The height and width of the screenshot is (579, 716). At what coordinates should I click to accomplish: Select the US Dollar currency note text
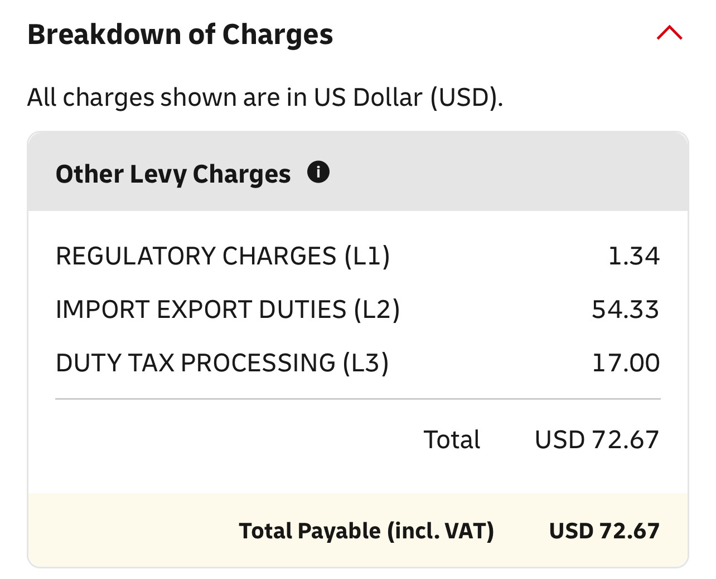click(x=265, y=97)
